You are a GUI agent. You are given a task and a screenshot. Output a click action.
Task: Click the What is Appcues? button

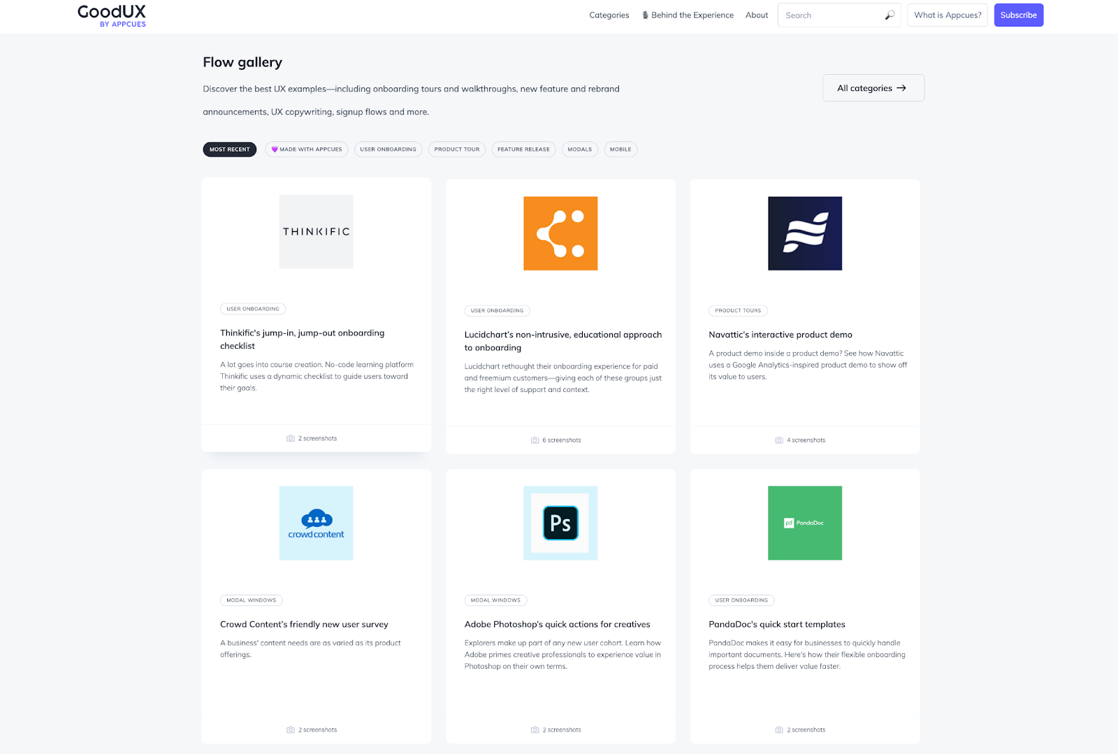click(948, 15)
